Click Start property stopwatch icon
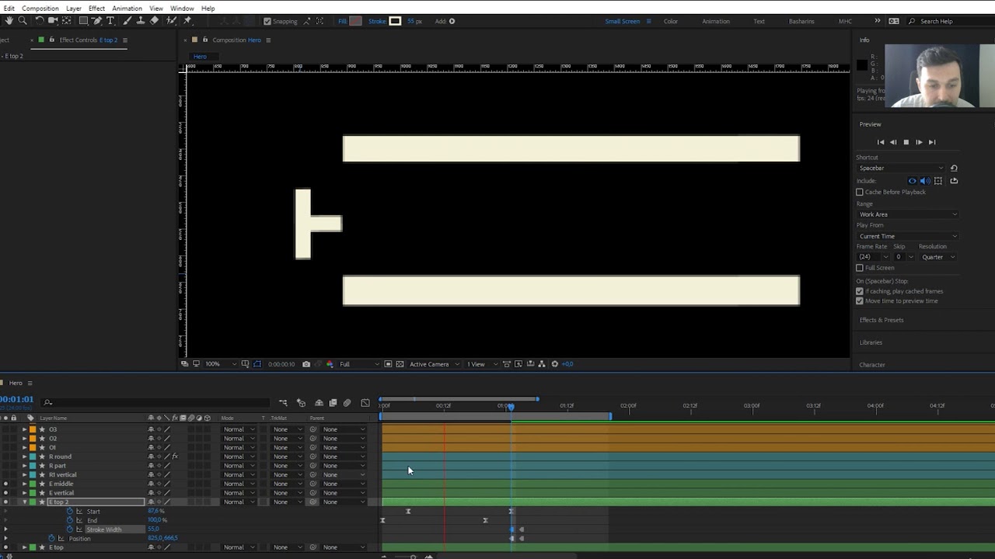Image resolution: width=995 pixels, height=559 pixels. (x=70, y=511)
